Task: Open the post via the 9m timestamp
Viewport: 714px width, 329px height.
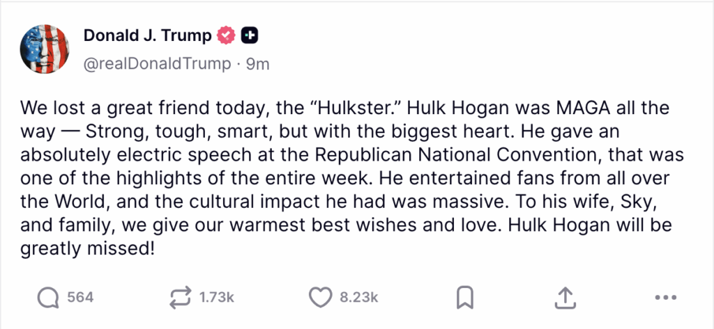Action: [x=258, y=64]
